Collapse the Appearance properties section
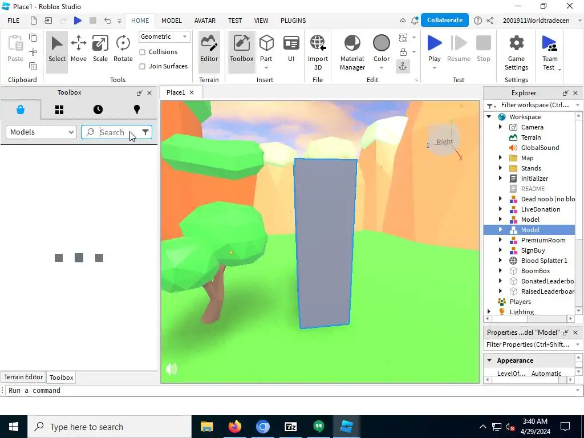Viewport: 584px width, 438px height. [489, 360]
